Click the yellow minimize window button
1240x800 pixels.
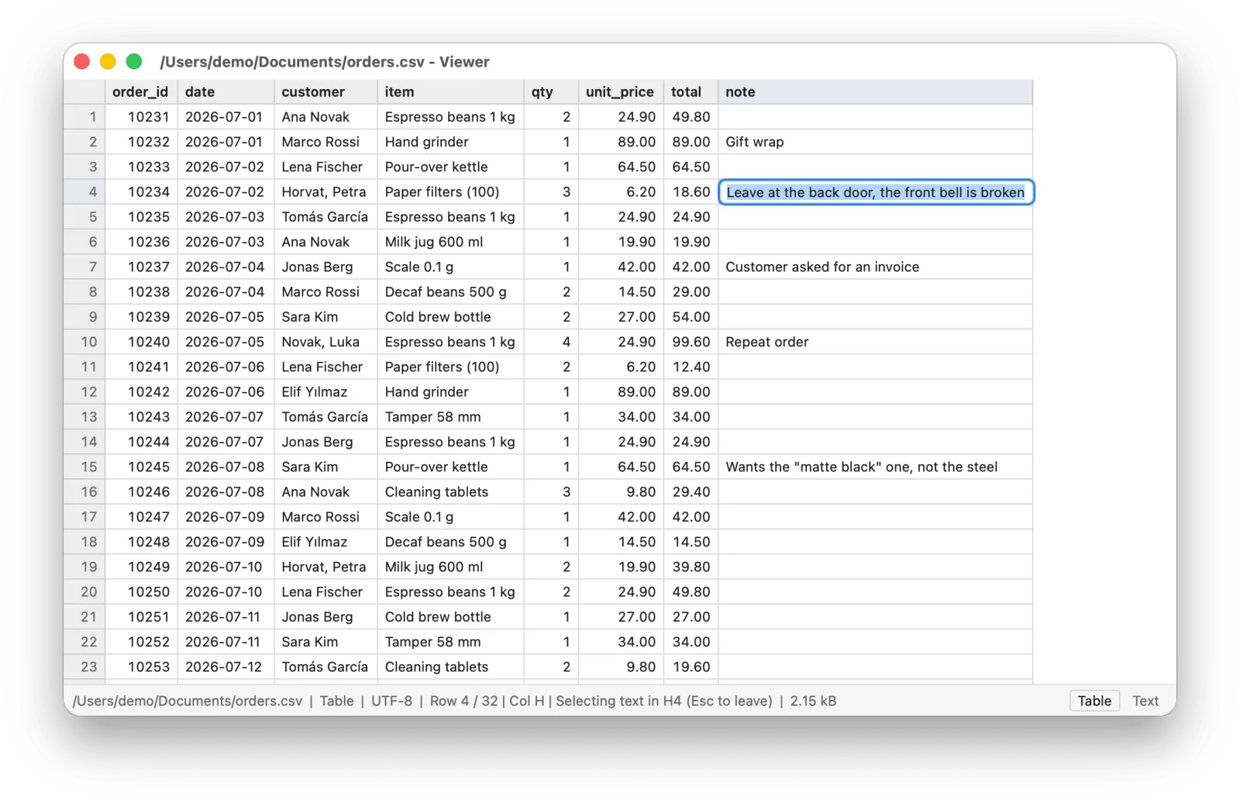108,61
